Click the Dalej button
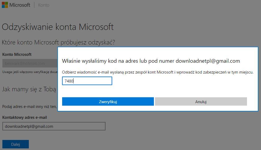261x150 pixels. point(16,144)
